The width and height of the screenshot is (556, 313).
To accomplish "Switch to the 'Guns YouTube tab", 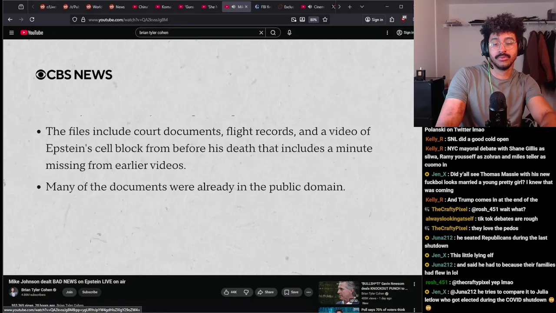I will [186, 7].
